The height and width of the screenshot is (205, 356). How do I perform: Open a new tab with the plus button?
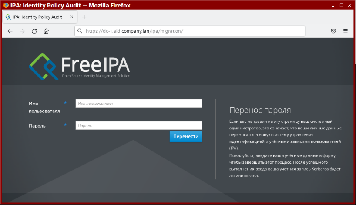pos(84,17)
